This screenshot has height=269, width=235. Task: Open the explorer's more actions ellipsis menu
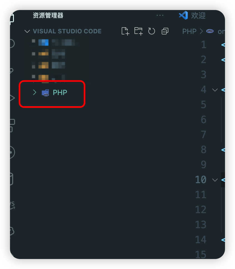coord(160,15)
